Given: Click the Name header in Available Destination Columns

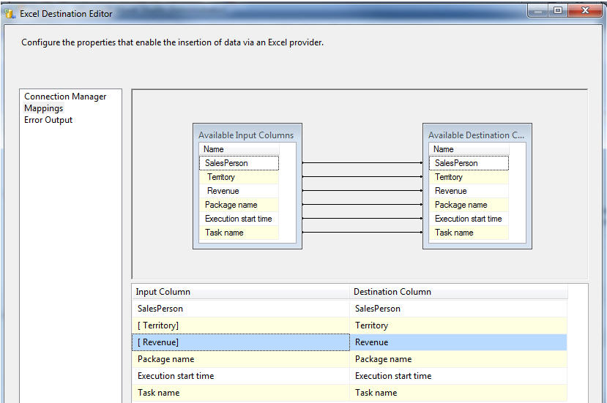Looking at the screenshot, I should coord(444,149).
